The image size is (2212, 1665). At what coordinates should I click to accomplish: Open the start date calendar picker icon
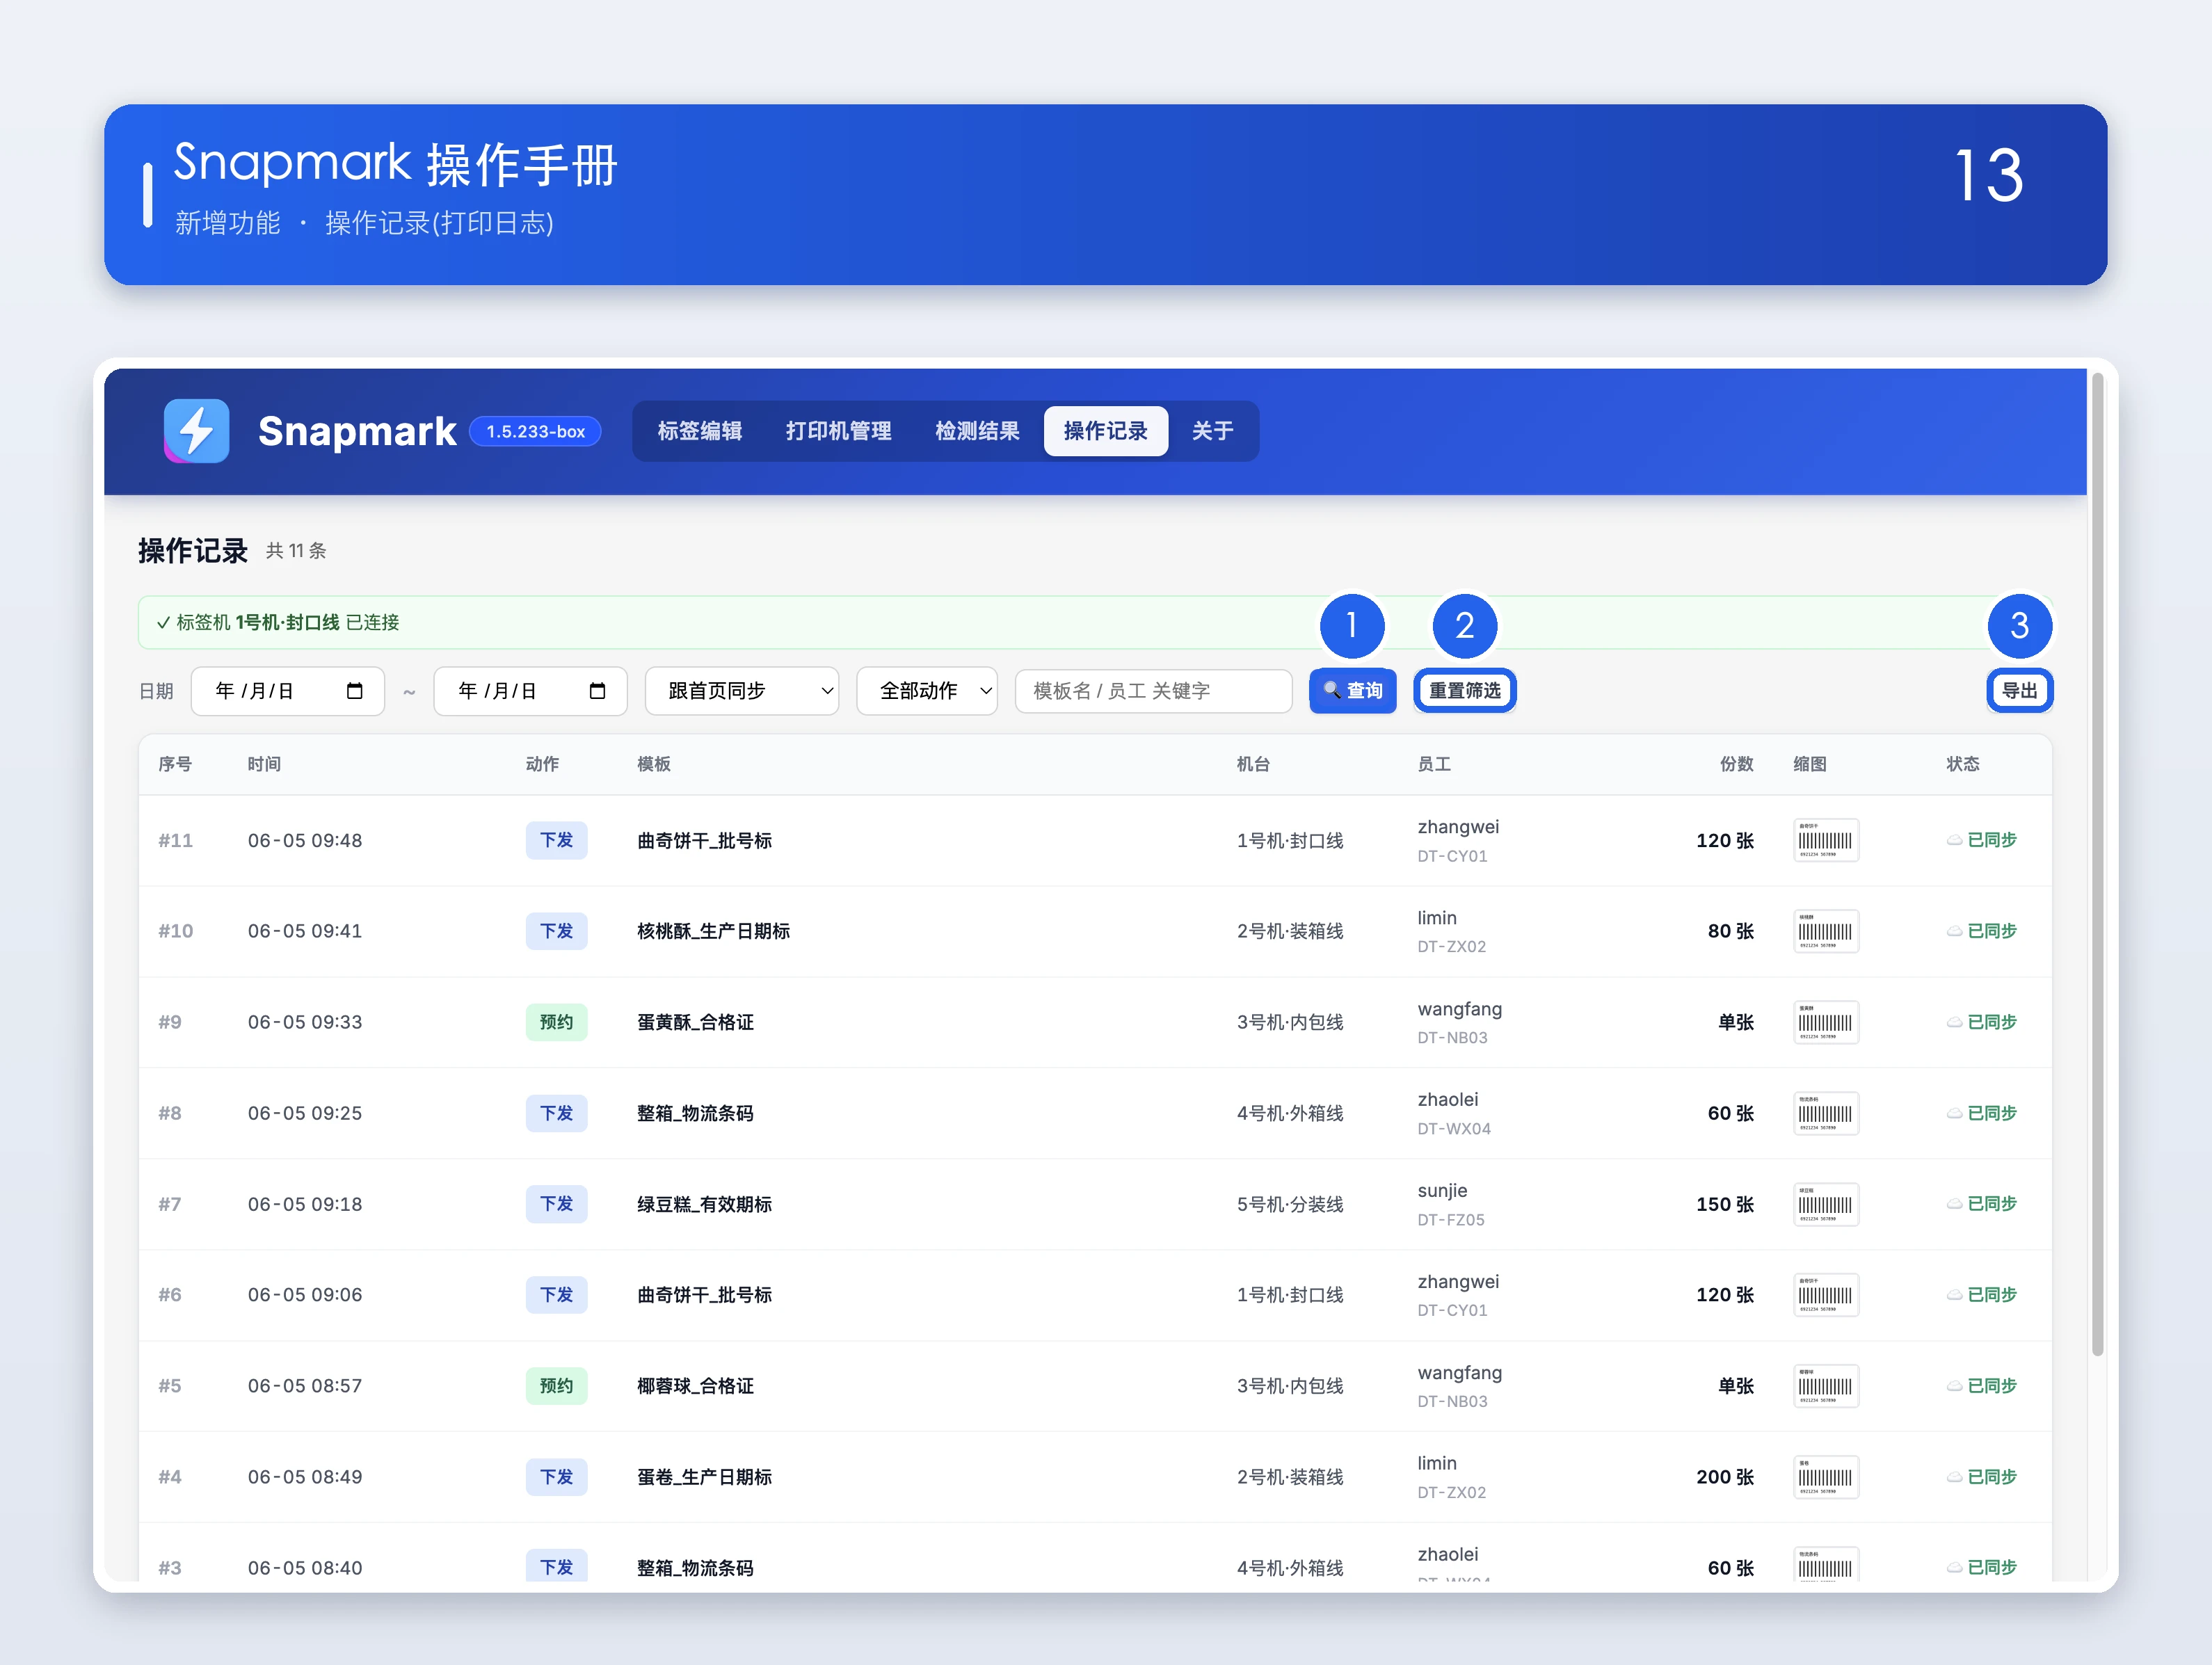[354, 691]
